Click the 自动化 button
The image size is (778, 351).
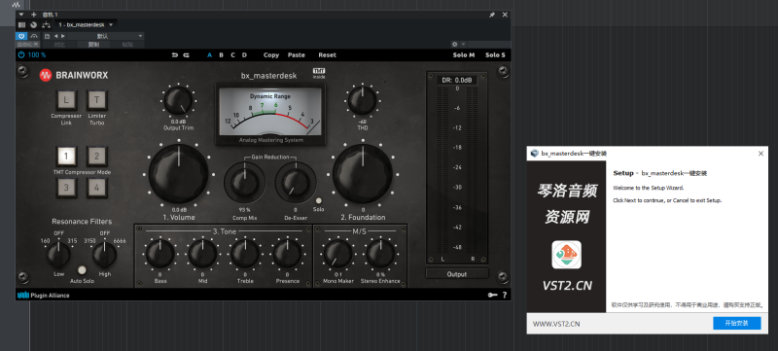(x=28, y=44)
